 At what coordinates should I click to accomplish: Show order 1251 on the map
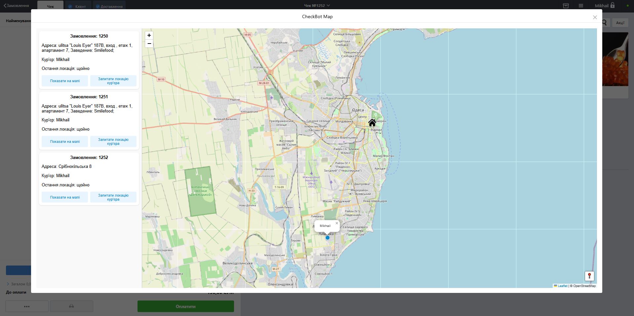(x=65, y=142)
